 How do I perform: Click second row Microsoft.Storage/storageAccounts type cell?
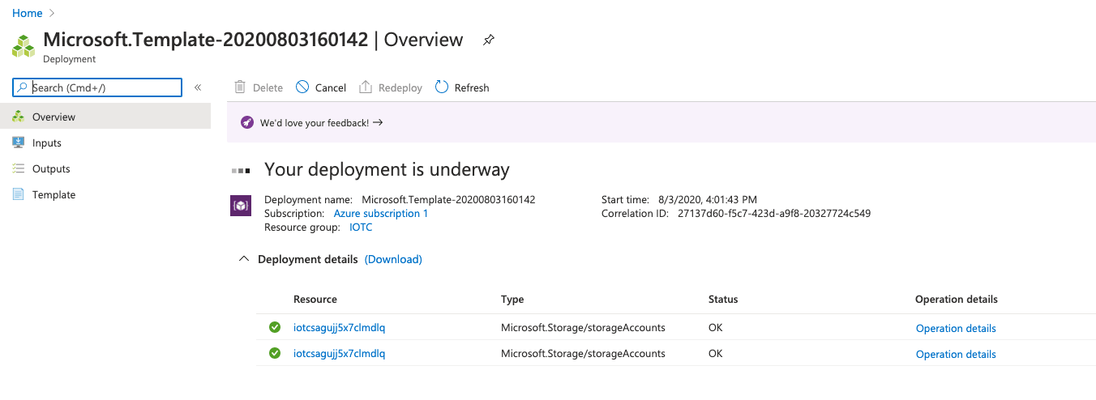[583, 354]
